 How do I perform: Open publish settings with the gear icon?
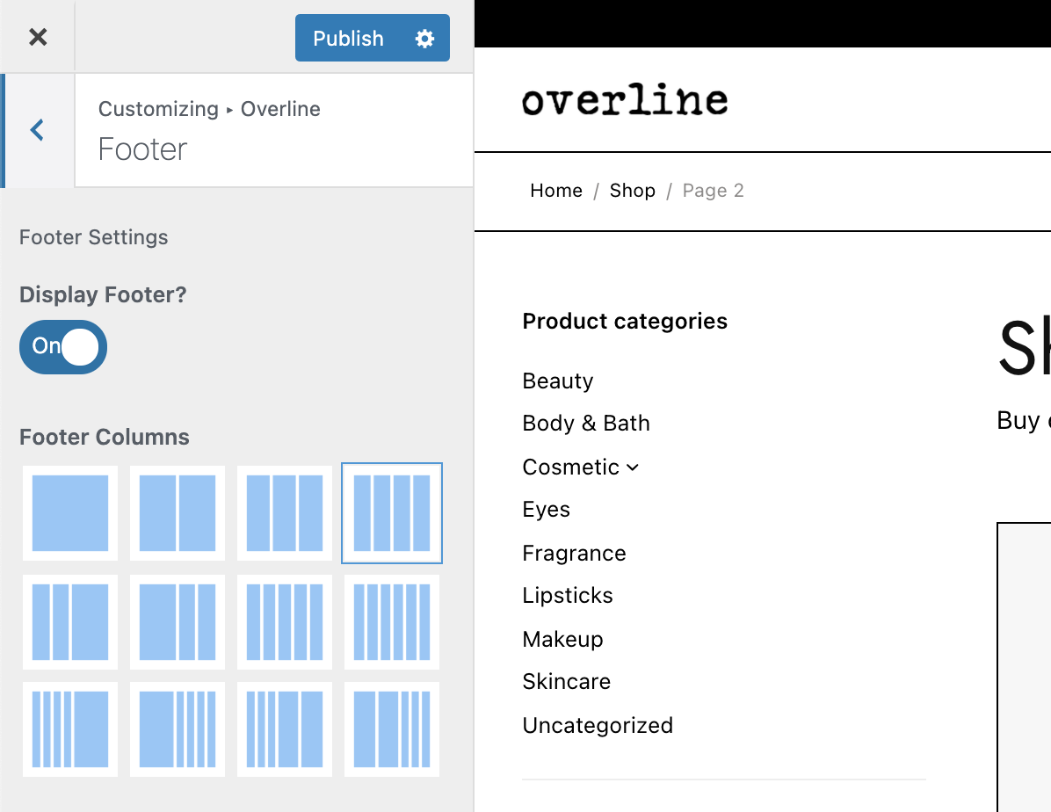tap(424, 38)
